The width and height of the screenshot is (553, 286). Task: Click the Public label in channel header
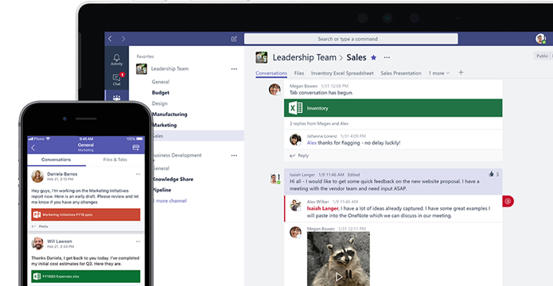pos(543,56)
